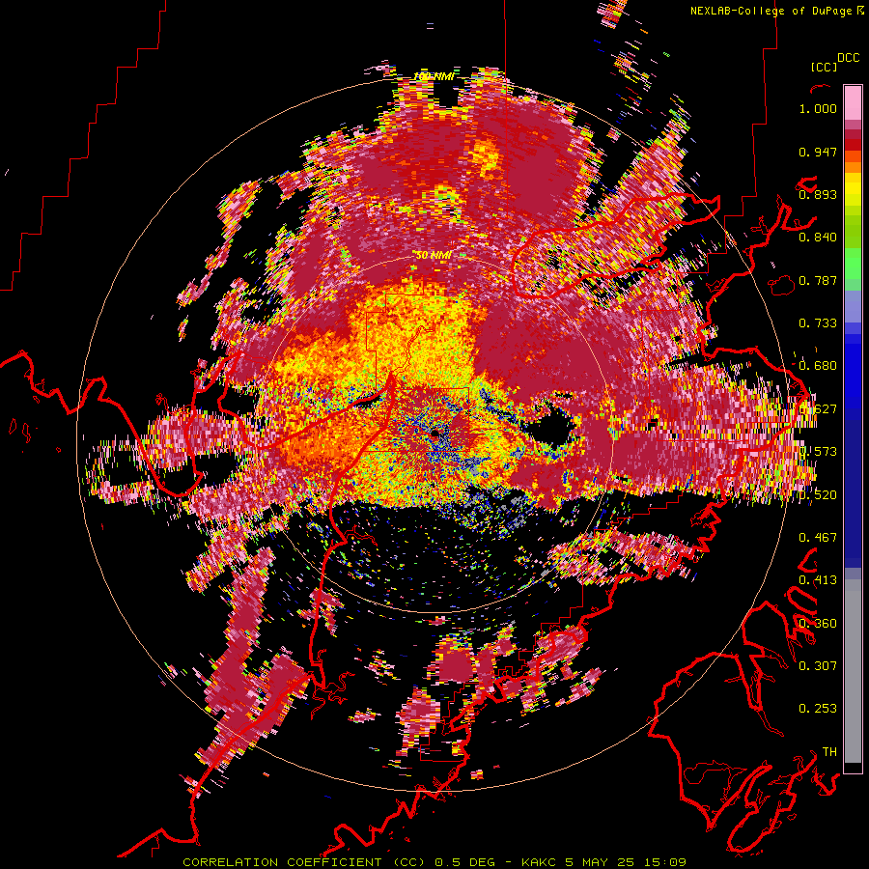The width and height of the screenshot is (869, 869).
Task: Select the 0.840 scale value
Action: [818, 238]
